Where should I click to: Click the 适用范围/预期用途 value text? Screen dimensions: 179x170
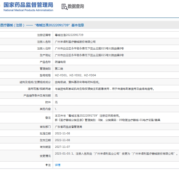(104, 89)
